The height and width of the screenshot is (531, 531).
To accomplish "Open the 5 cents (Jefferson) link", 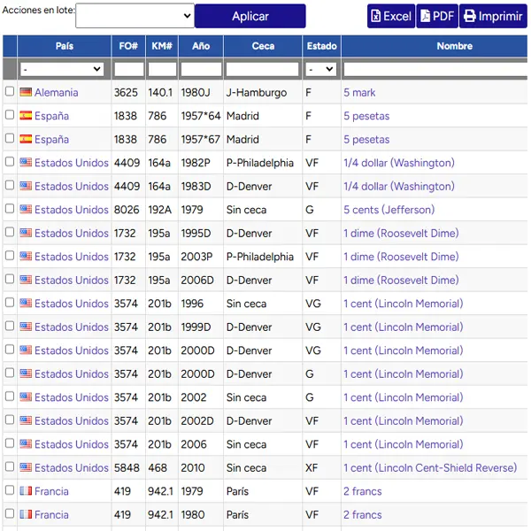I will (x=389, y=210).
